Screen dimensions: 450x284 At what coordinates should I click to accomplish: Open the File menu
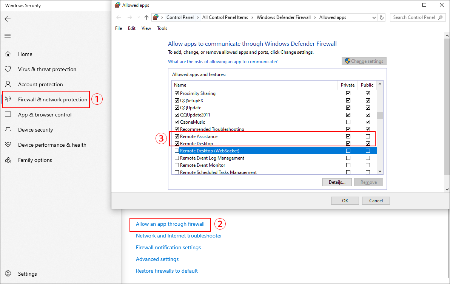tap(119, 28)
